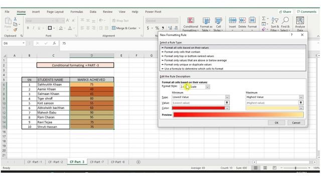Switch to the Formulas tab
The image size is (321, 180).
click(x=77, y=12)
